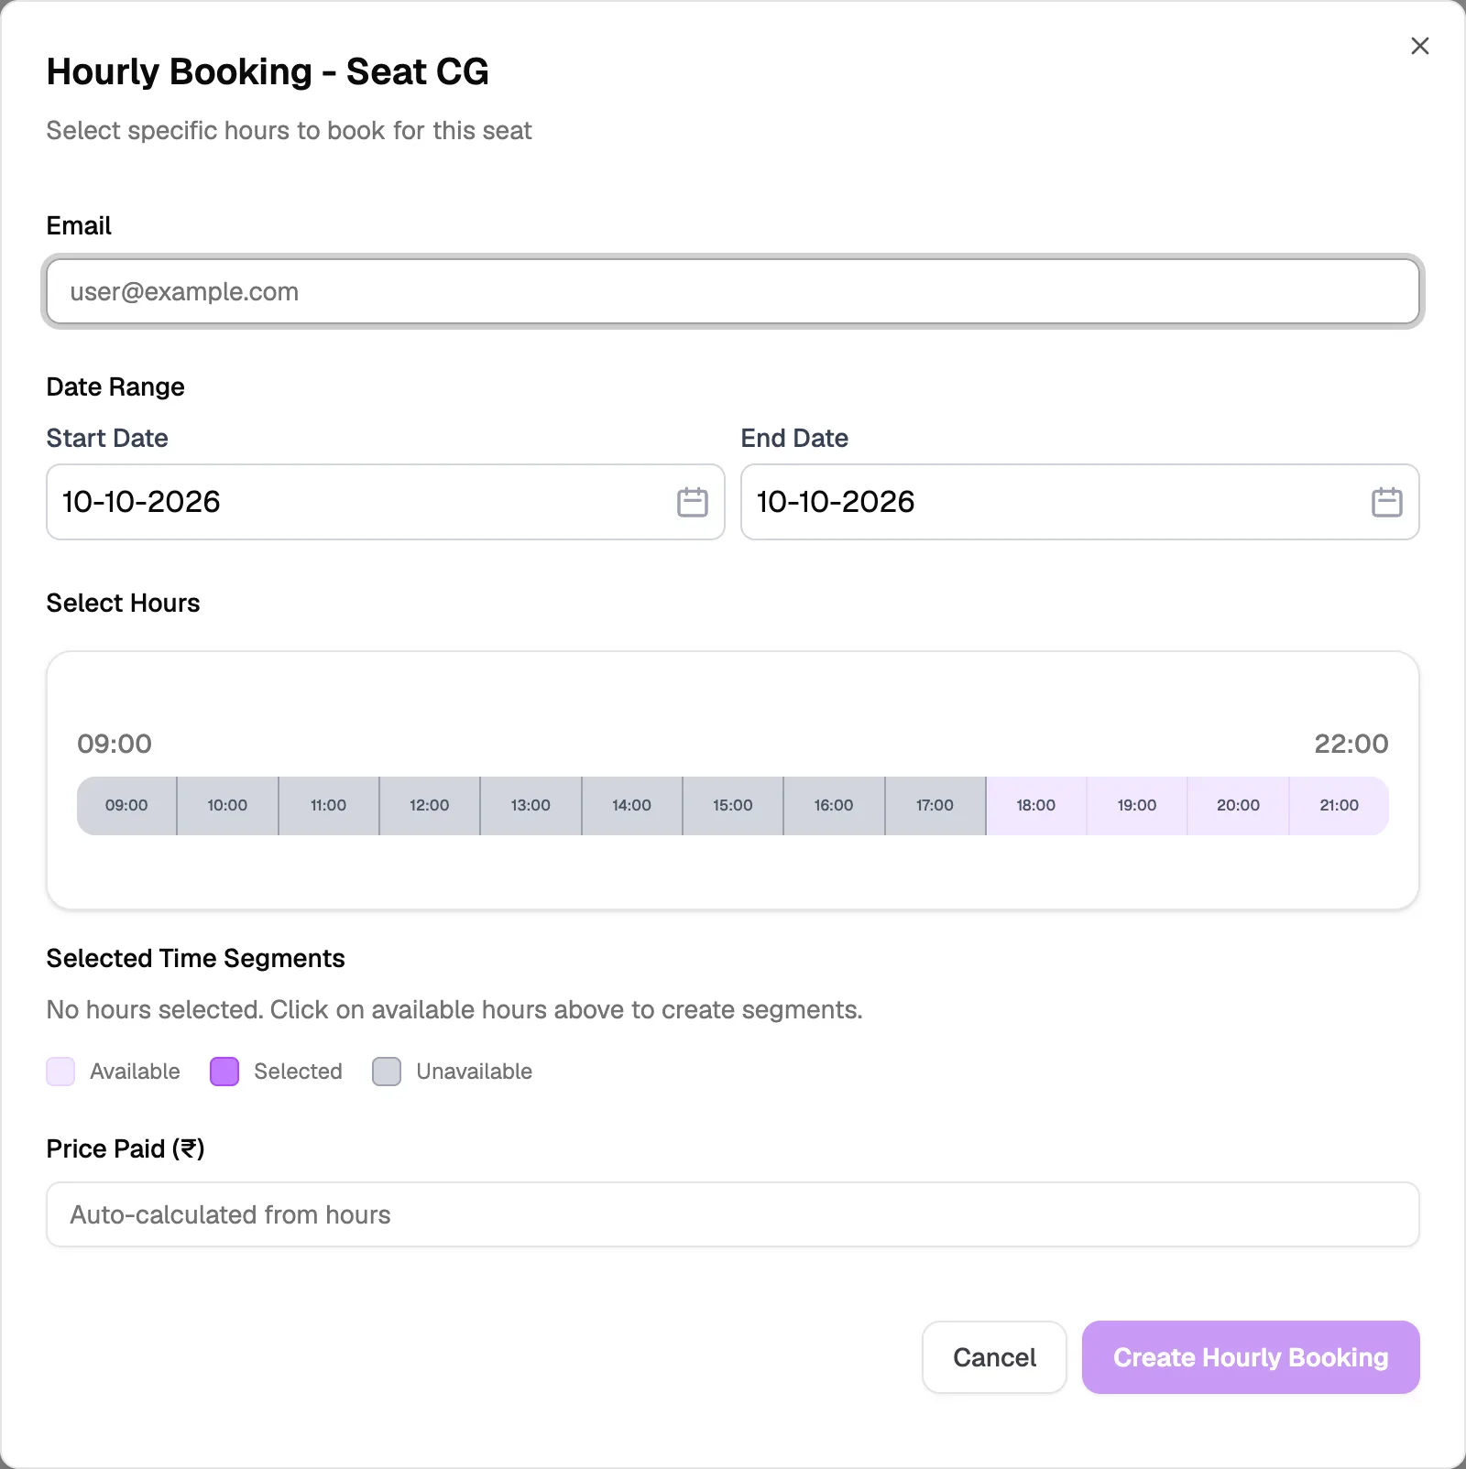Click the unavailable 11:00 hour slot

pyautogui.click(x=329, y=806)
